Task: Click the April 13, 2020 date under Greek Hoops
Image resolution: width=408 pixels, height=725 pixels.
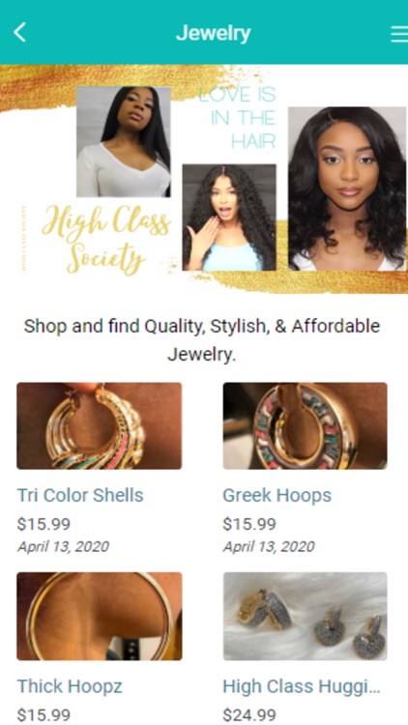Action: pyautogui.click(x=269, y=546)
